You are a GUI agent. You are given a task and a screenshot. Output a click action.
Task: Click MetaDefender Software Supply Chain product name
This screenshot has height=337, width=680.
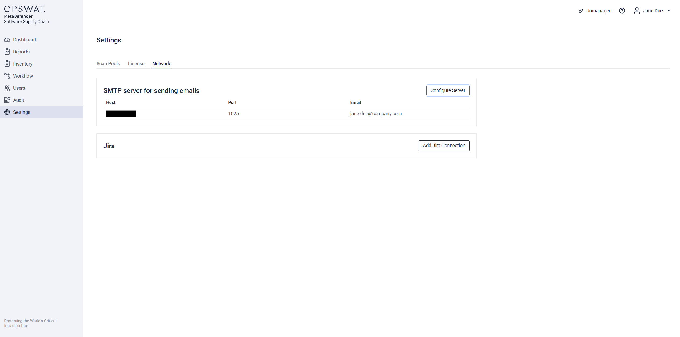[x=27, y=19]
